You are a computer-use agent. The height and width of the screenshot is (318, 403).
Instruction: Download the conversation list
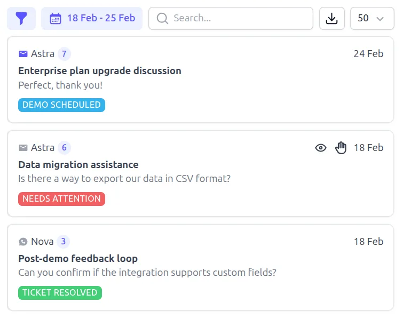pyautogui.click(x=332, y=19)
